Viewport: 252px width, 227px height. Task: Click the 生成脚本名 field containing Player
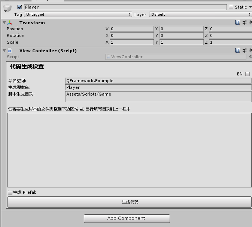tap(158, 87)
